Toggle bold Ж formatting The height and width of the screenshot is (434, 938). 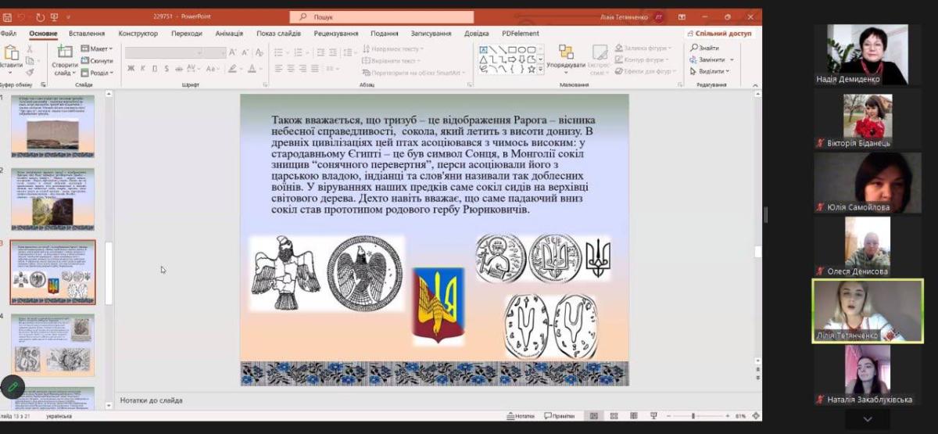pos(131,69)
